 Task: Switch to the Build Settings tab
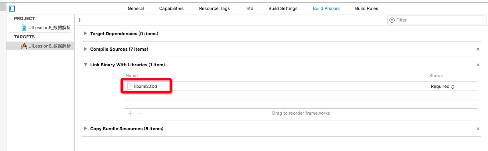pos(283,8)
